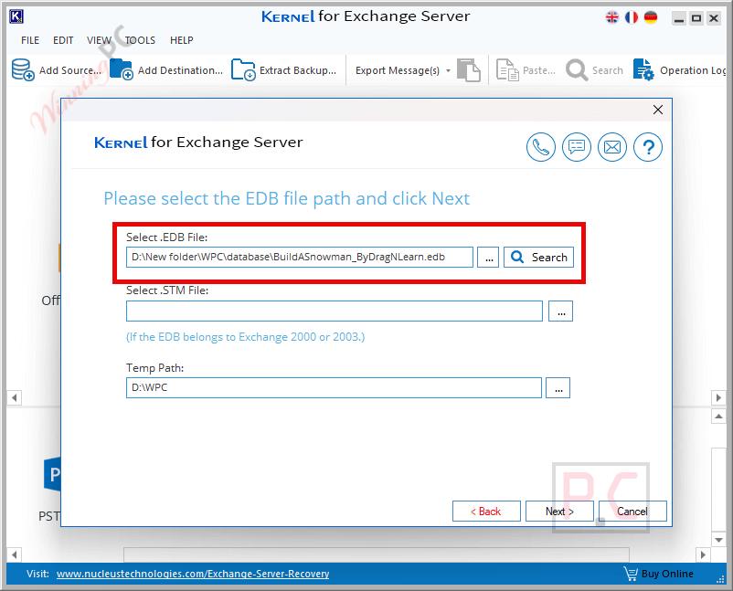Click the Kernel app logo icon

click(x=16, y=16)
